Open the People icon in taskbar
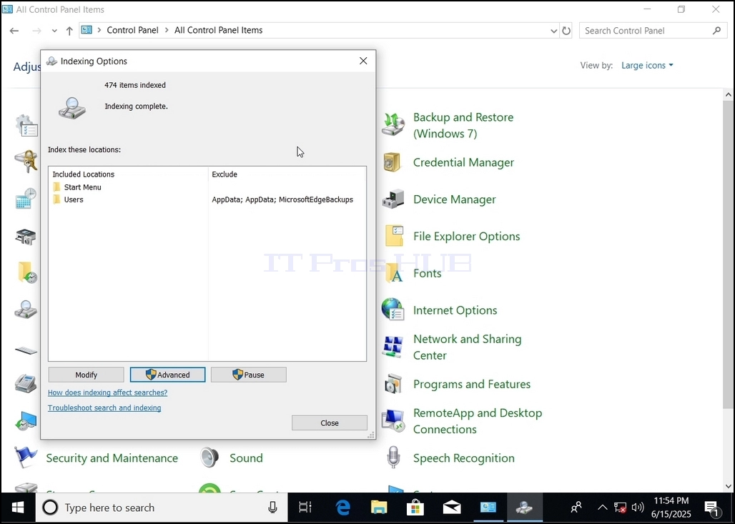 [x=576, y=508]
